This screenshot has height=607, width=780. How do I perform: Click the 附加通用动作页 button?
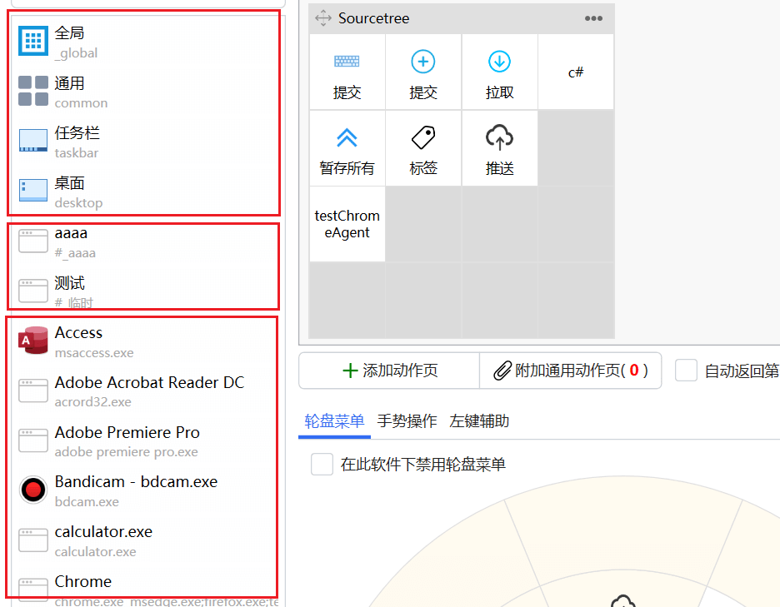[x=571, y=371]
